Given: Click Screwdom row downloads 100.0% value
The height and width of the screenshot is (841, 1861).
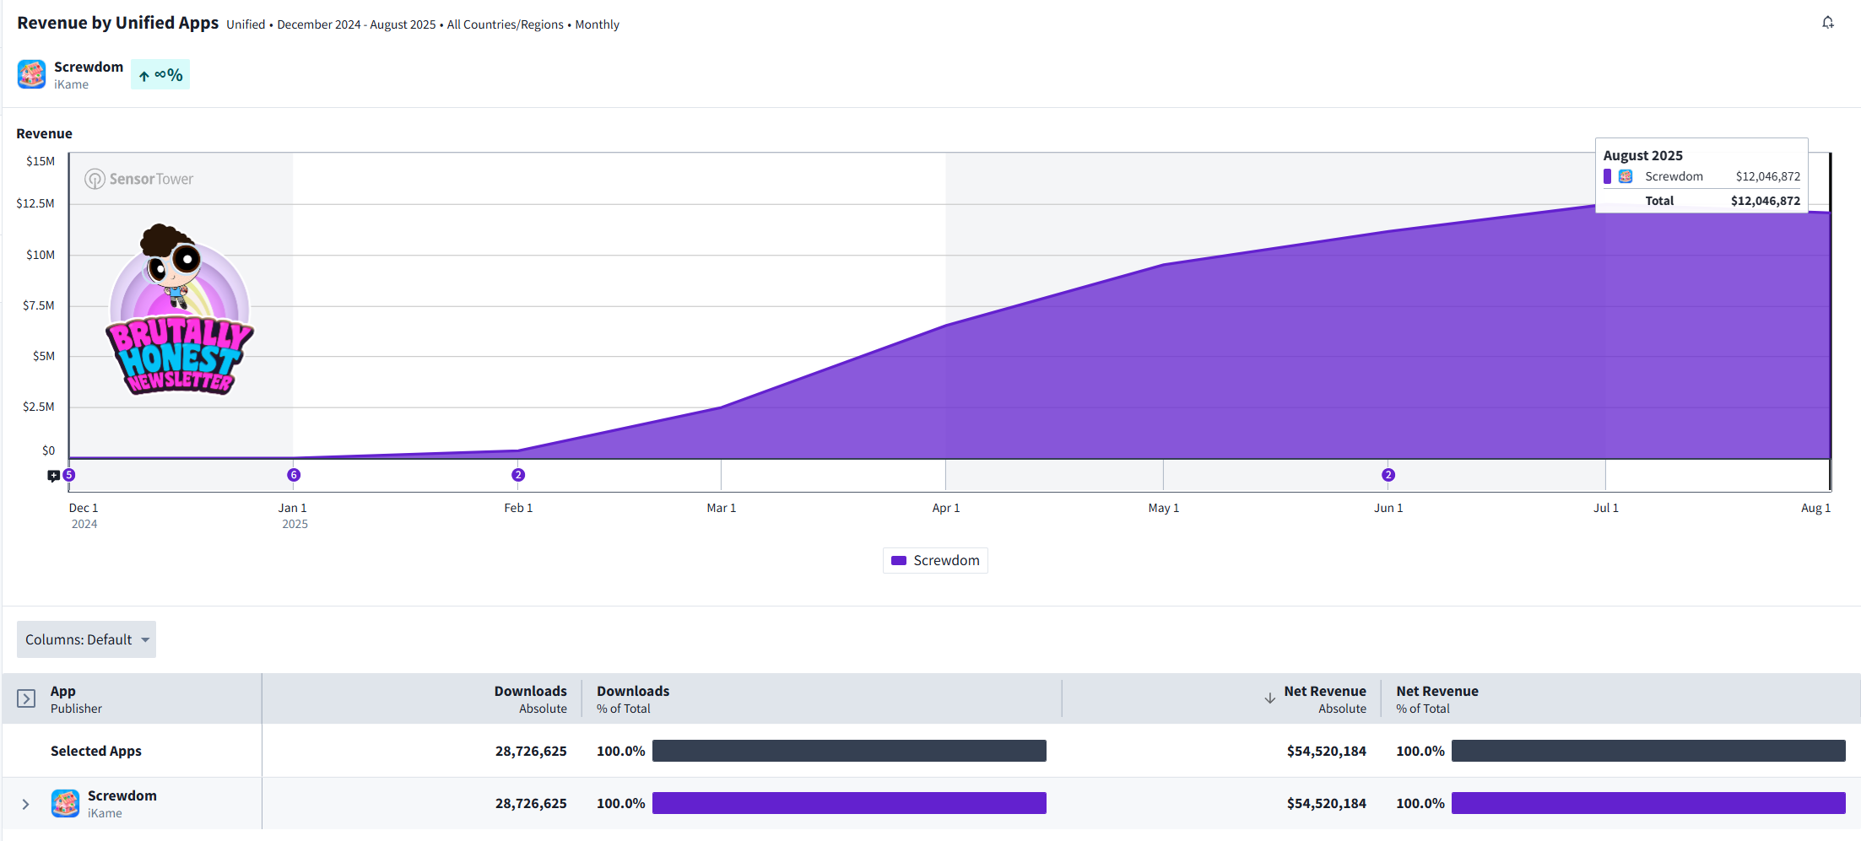Looking at the screenshot, I should tap(620, 803).
